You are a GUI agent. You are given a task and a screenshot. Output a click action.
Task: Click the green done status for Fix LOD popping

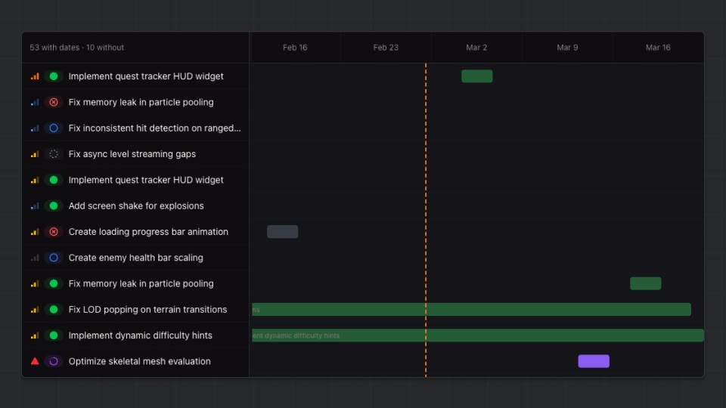click(x=54, y=310)
